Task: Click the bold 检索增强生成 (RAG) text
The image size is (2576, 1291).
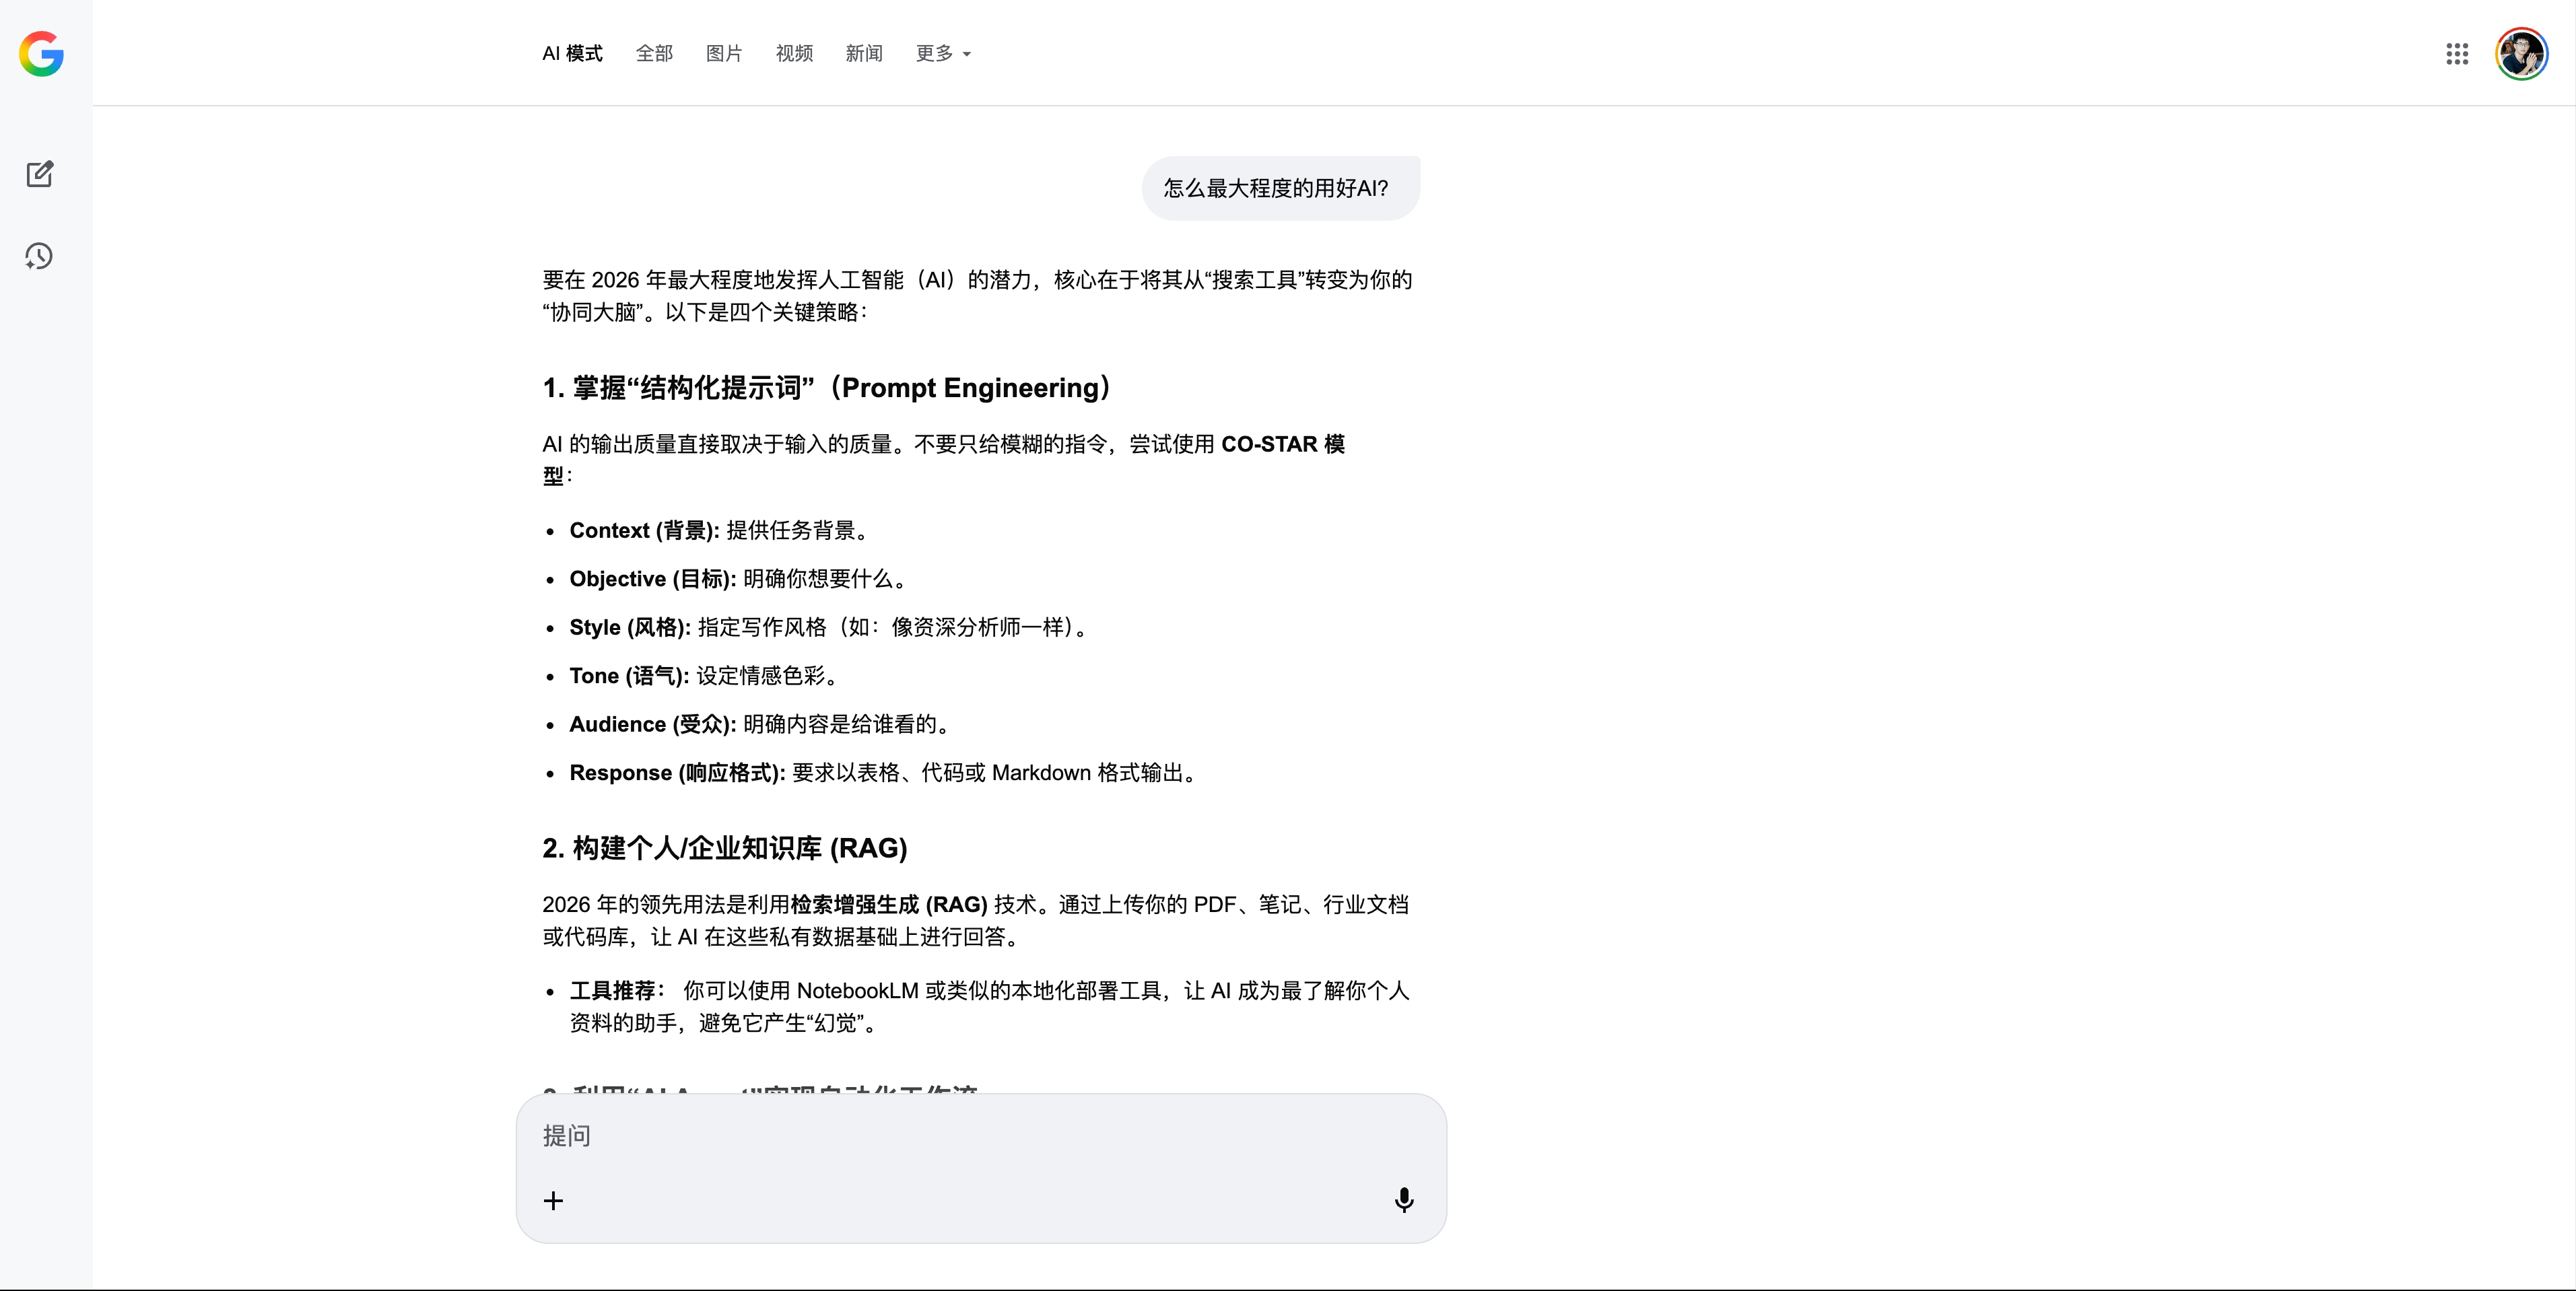Action: 888,904
